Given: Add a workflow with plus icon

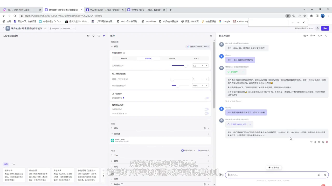Looking at the screenshot, I should coord(208,134).
